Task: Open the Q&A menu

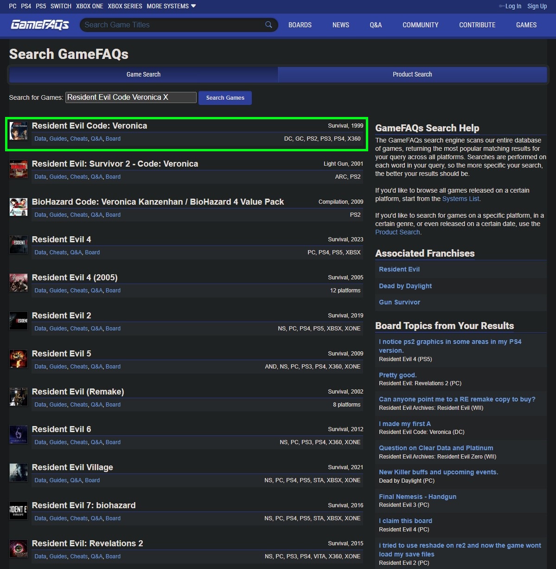Action: [376, 25]
